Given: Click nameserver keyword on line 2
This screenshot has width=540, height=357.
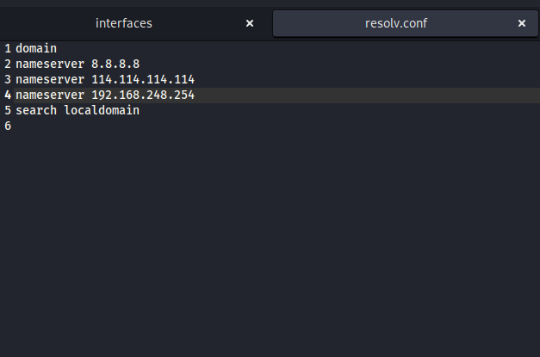Looking at the screenshot, I should pyautogui.click(x=50, y=64).
